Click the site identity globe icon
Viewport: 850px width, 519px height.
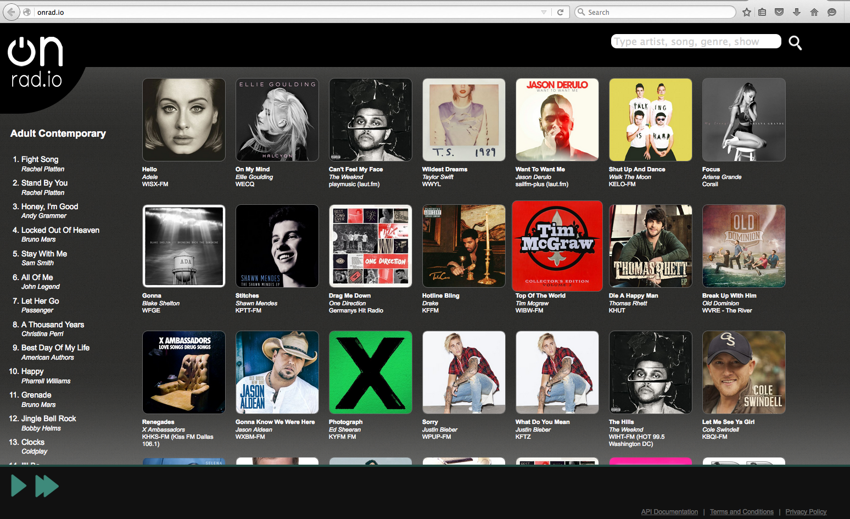click(x=27, y=12)
